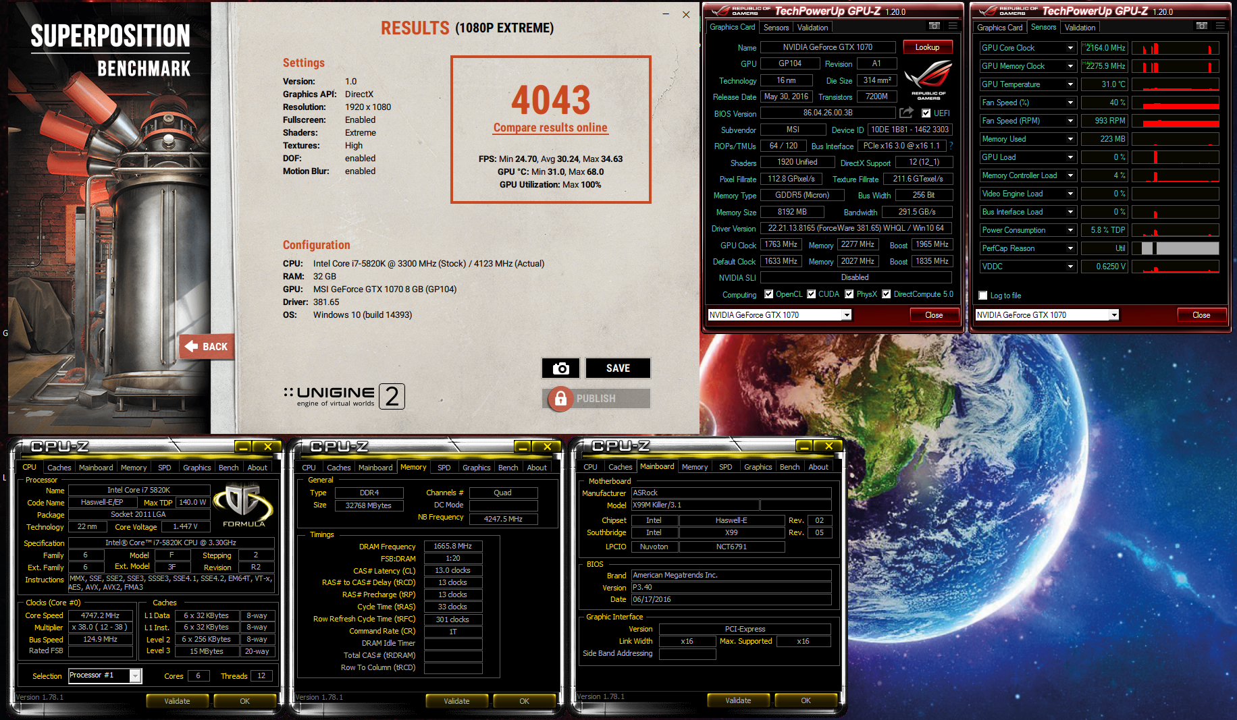Image resolution: width=1237 pixels, height=720 pixels.
Task: Click the Lookup button in GPU-Z
Action: pos(927,47)
